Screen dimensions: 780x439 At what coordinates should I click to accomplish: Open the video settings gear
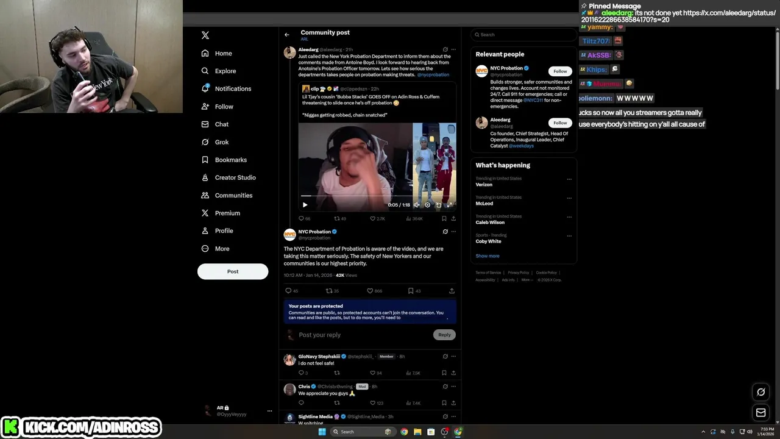point(427,205)
